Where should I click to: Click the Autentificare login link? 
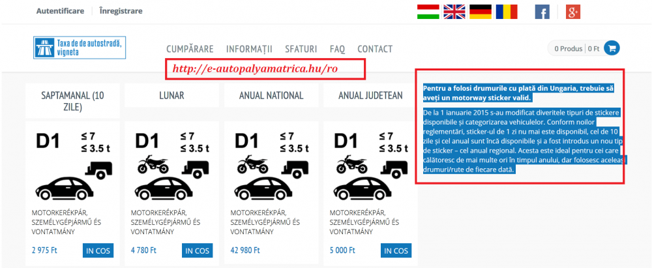pyautogui.click(x=61, y=11)
